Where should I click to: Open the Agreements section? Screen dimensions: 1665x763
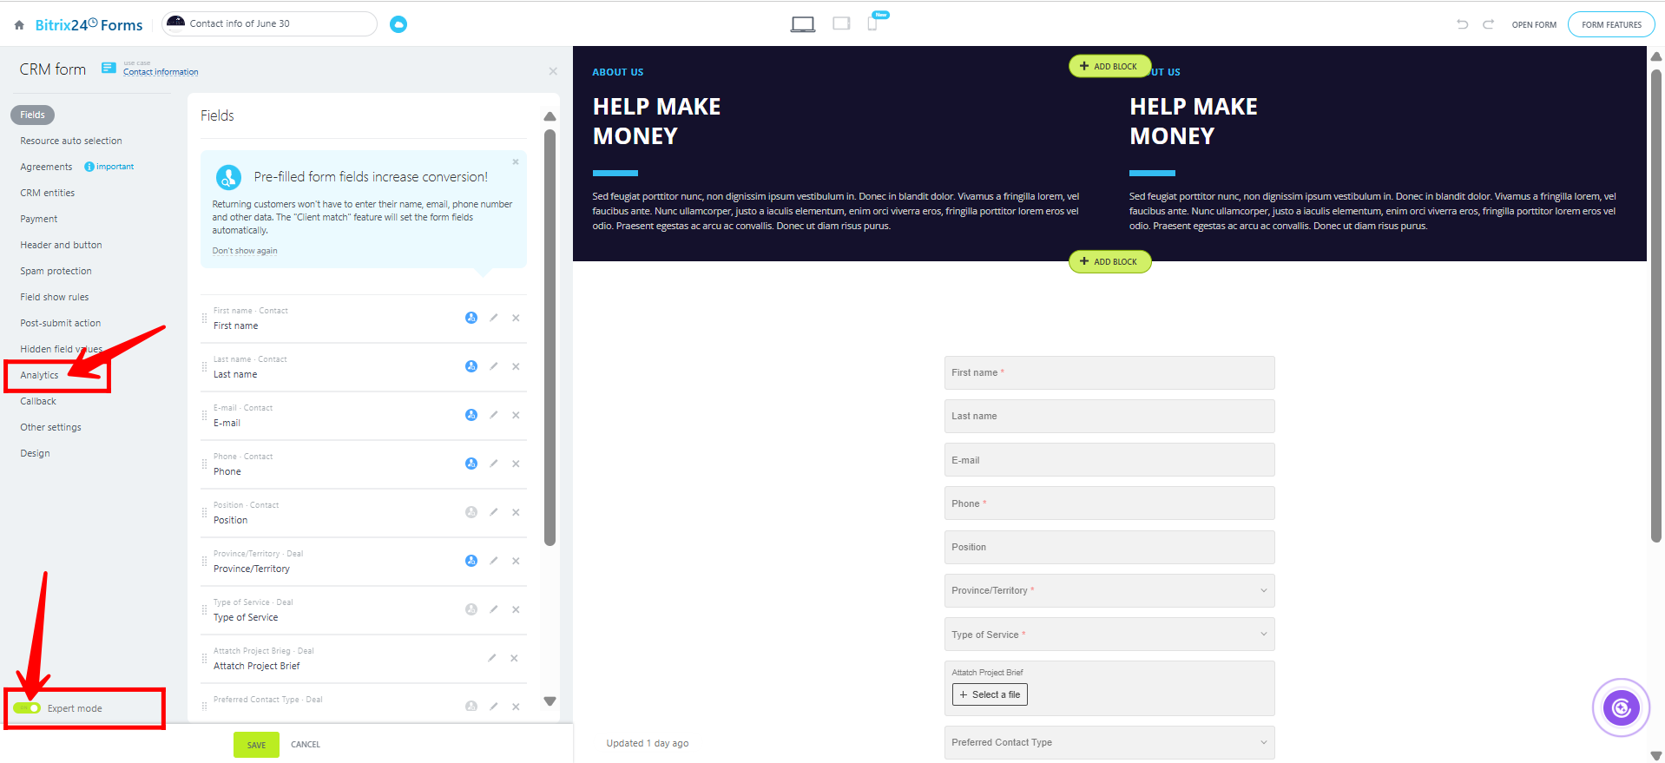click(46, 167)
